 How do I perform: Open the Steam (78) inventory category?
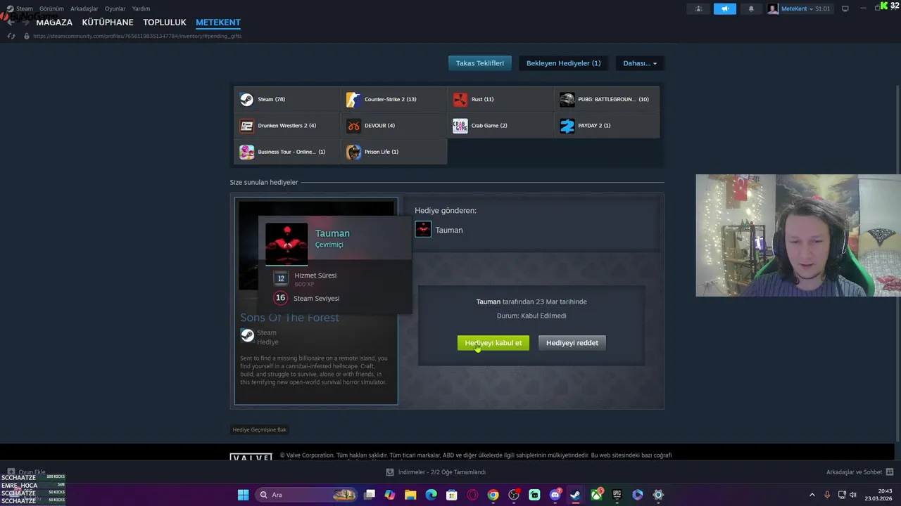click(x=286, y=99)
